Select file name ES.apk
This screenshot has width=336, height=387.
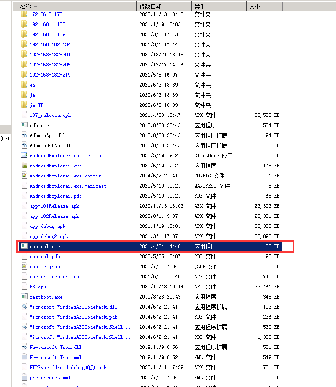click(x=38, y=287)
